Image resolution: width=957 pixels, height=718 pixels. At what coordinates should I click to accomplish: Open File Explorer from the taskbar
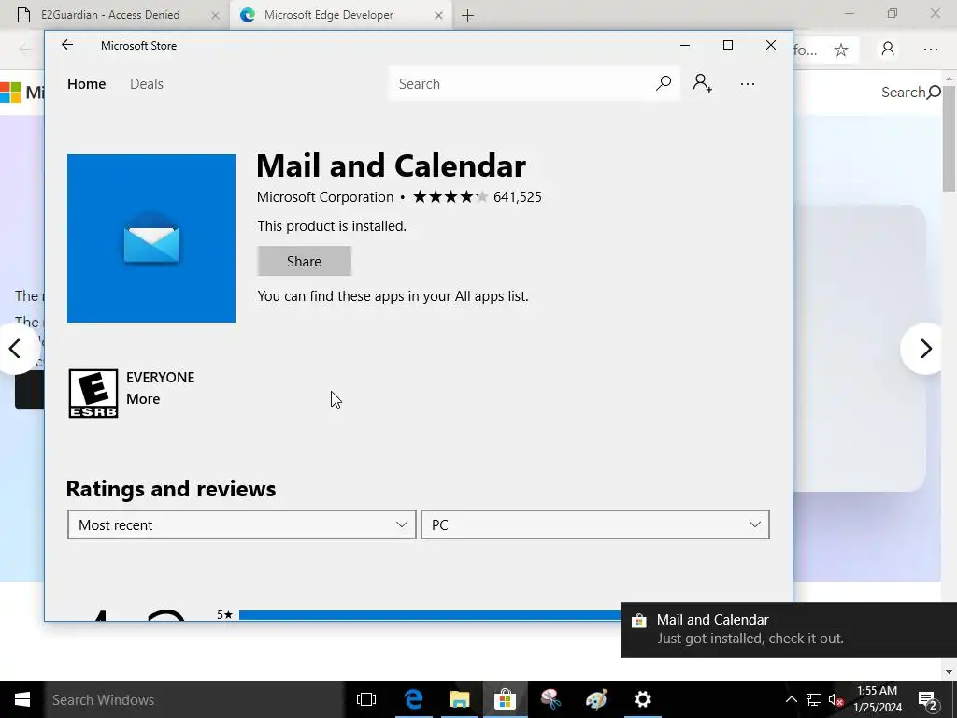pyautogui.click(x=459, y=699)
